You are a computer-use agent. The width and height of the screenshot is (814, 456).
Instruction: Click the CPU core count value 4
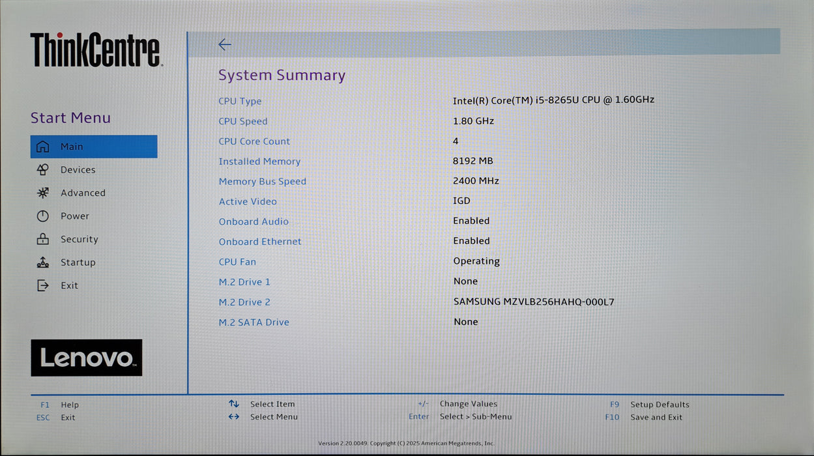pyautogui.click(x=456, y=141)
